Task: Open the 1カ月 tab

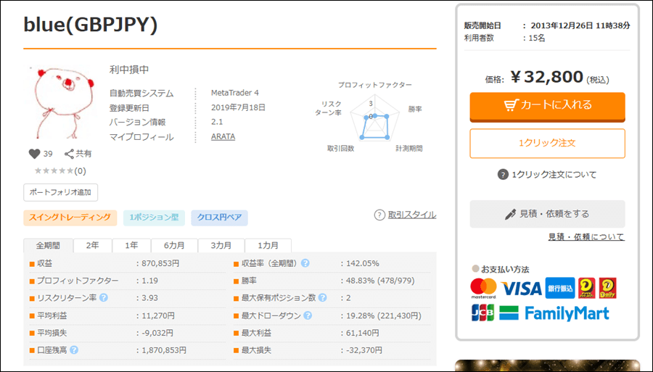Action: pos(268,245)
